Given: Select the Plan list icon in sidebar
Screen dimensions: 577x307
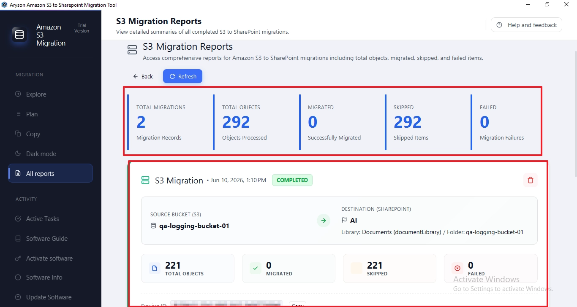Looking at the screenshot, I should tap(18, 114).
